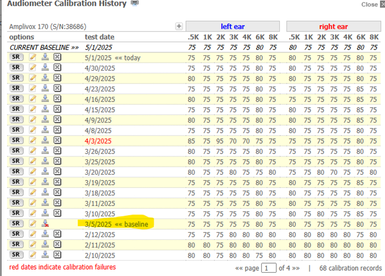Delete the 4/16/2025 calibration entry

pyautogui.click(x=57, y=99)
